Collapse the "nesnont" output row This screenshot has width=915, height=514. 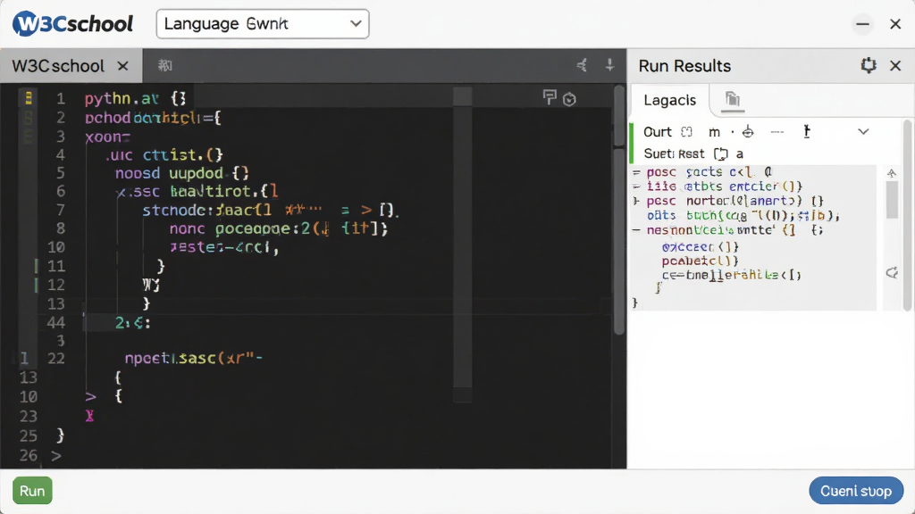pyautogui.click(x=636, y=230)
